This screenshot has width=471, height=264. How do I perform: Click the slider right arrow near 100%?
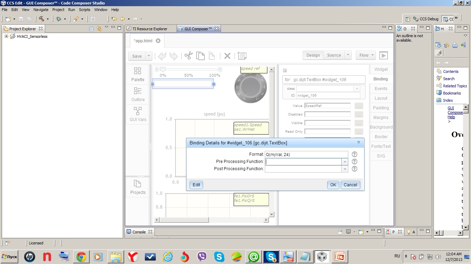click(220, 69)
